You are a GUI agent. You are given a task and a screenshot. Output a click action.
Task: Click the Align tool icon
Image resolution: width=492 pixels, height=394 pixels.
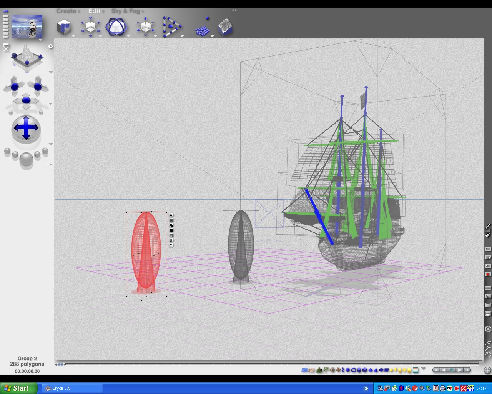pyautogui.click(x=171, y=27)
